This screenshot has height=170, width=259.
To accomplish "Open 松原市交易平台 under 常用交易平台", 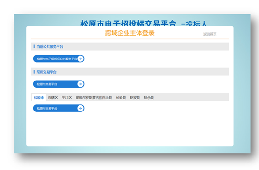I will tap(58, 84).
